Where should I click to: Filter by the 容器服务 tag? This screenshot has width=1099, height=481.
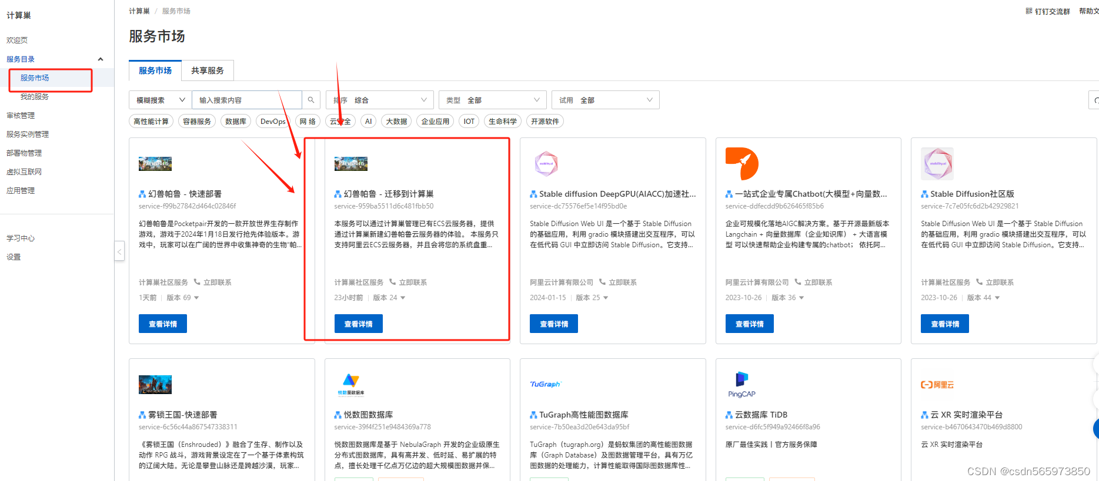click(197, 121)
